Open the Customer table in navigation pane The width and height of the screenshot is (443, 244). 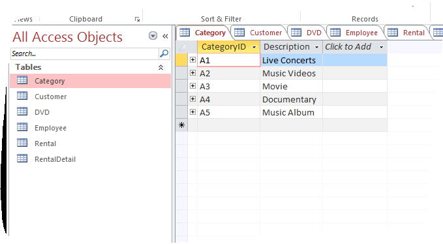[91, 97]
